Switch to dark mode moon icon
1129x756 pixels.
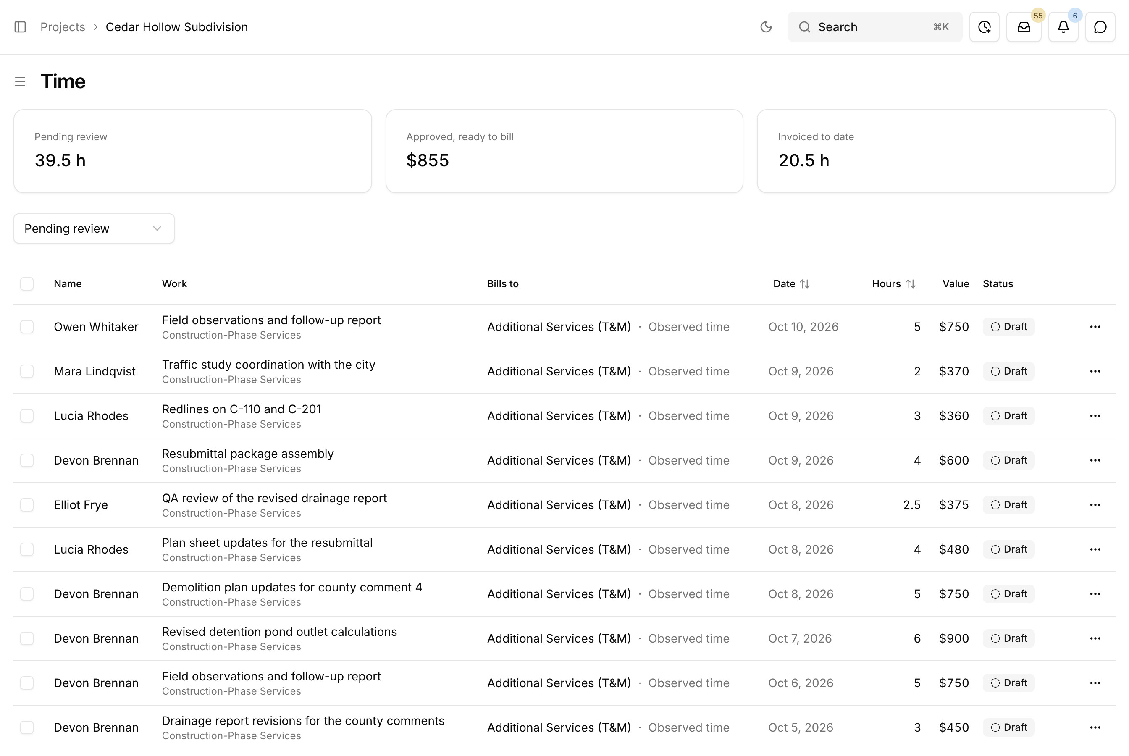point(766,27)
